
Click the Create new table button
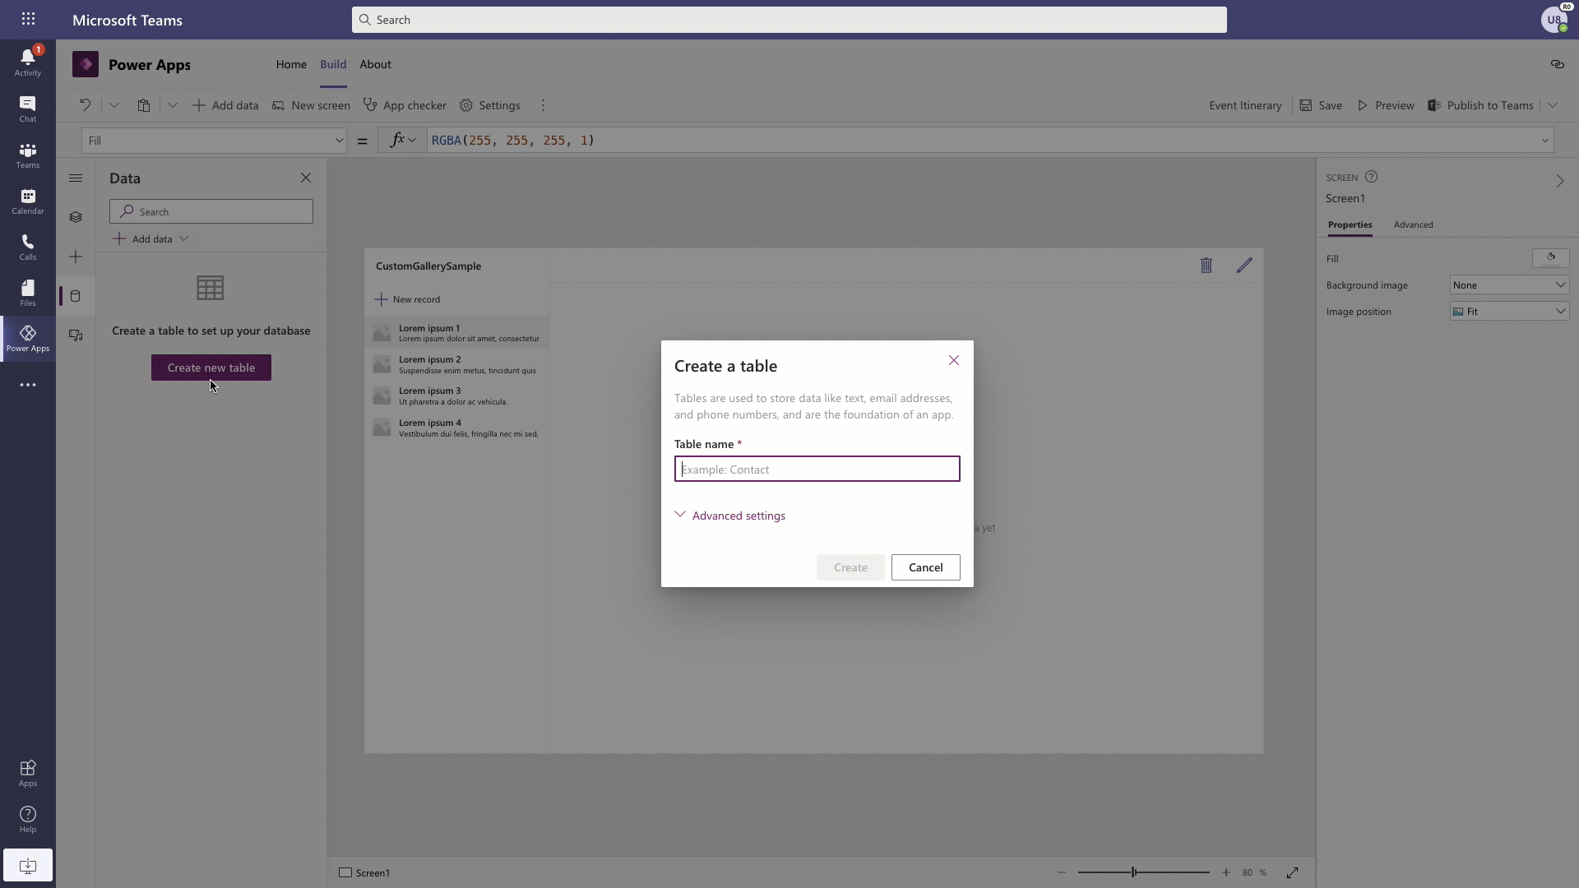pos(211,368)
